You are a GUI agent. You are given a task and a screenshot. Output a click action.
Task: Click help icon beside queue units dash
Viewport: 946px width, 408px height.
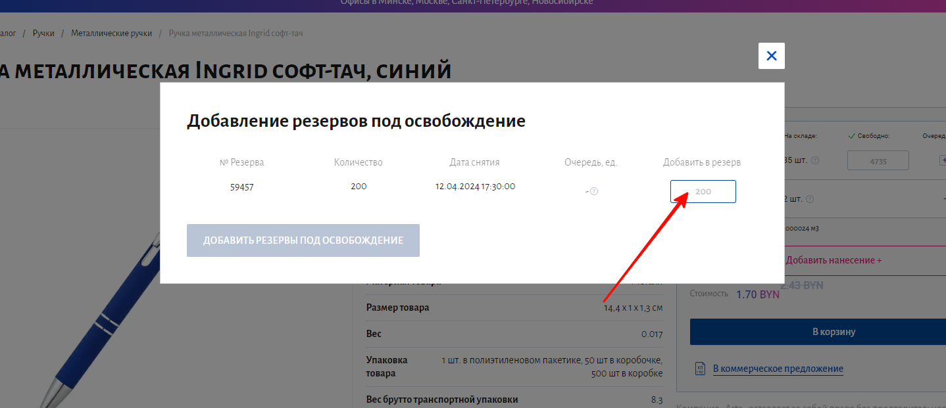594,192
